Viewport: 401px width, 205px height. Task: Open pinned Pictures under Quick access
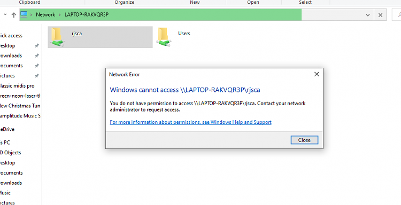coord(7,76)
